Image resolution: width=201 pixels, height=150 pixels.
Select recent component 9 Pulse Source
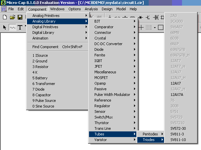click(x=57, y=101)
